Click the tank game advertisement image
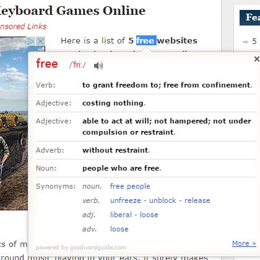This screenshot has height=260, width=260. coord(14,123)
